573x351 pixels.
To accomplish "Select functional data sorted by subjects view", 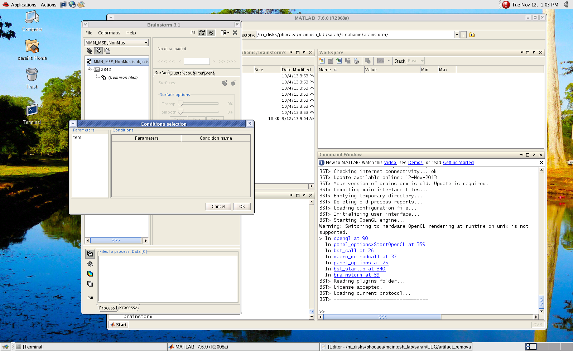I will click(98, 51).
